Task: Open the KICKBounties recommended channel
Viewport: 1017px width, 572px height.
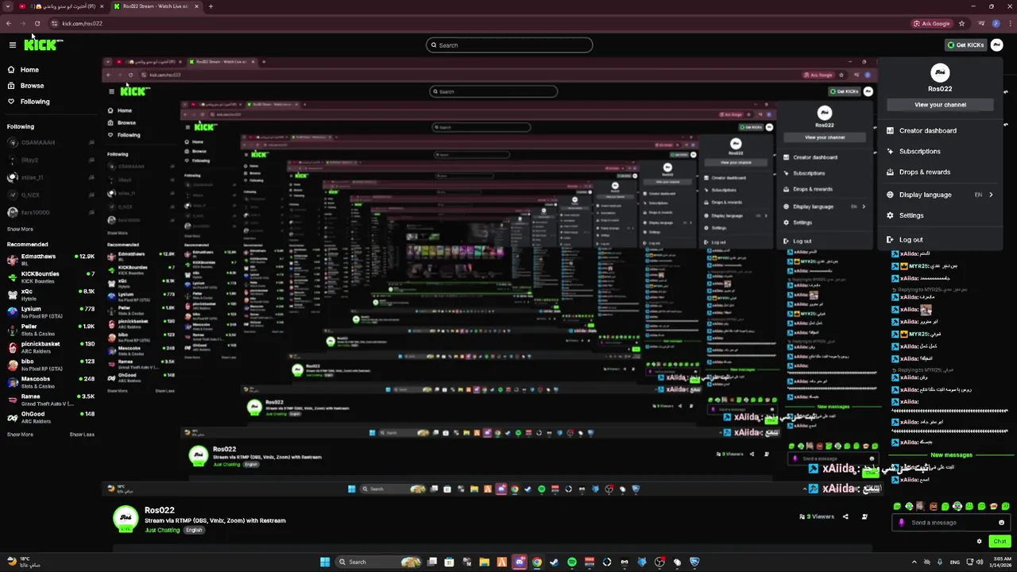Action: [x=51, y=276]
